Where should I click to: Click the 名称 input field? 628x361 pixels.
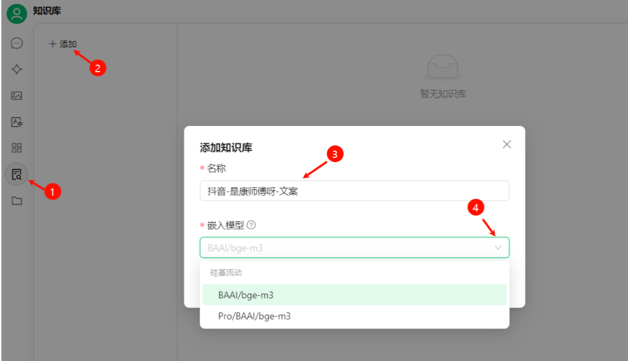(354, 191)
